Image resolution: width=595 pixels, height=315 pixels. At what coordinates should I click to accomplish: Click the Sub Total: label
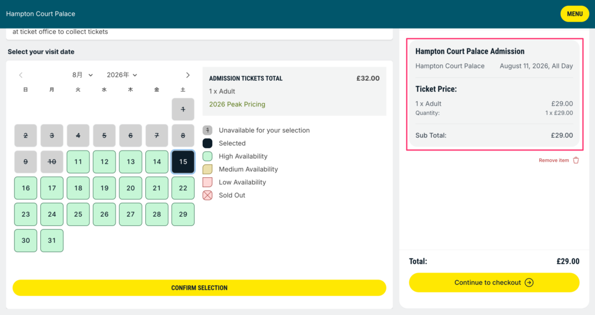click(431, 135)
